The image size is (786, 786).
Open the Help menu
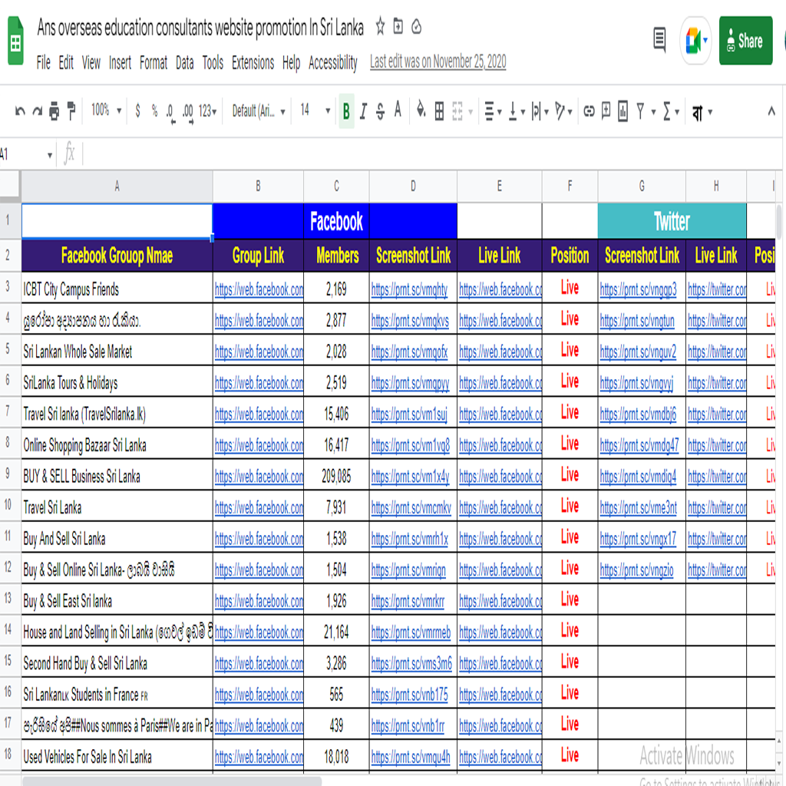(x=291, y=63)
